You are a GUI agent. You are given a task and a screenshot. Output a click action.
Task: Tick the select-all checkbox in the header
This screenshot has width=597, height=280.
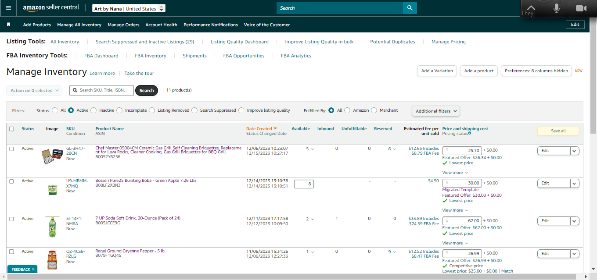pyautogui.click(x=12, y=129)
